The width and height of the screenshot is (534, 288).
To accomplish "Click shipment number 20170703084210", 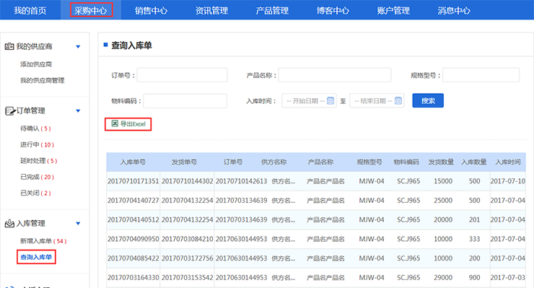I will point(188,239).
